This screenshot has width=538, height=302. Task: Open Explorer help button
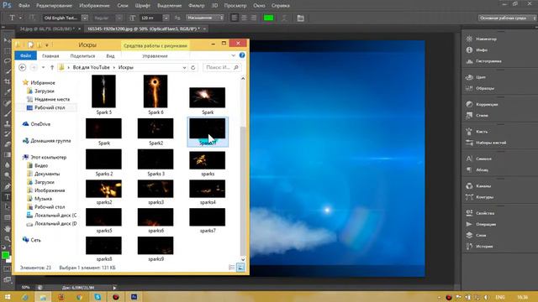(x=242, y=55)
